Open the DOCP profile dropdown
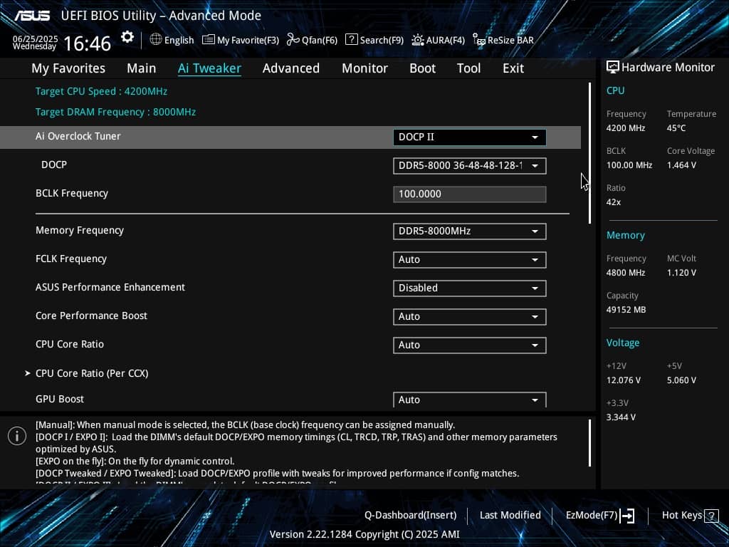Screen dimensions: 729x547 pyautogui.click(x=470, y=165)
